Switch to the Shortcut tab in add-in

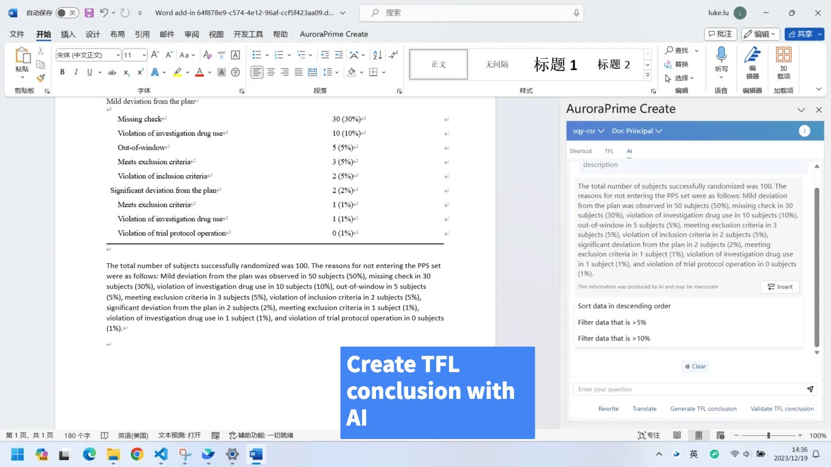(580, 151)
